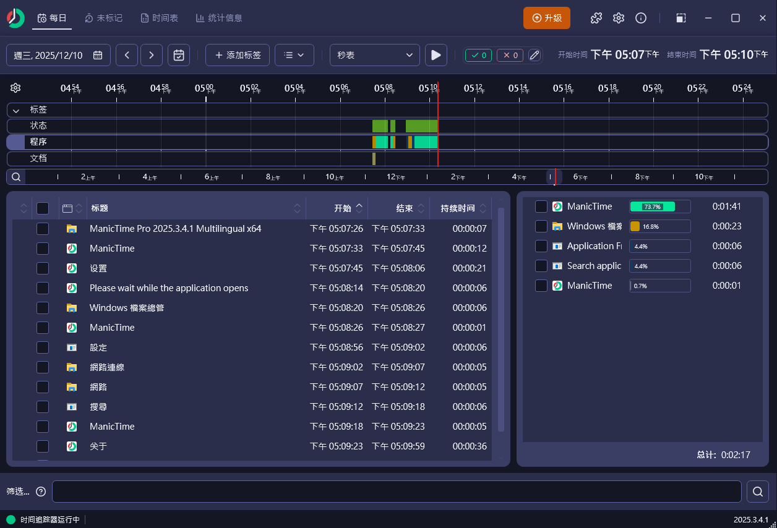
Task: Click the first column sort arrows
Action: click(24, 208)
